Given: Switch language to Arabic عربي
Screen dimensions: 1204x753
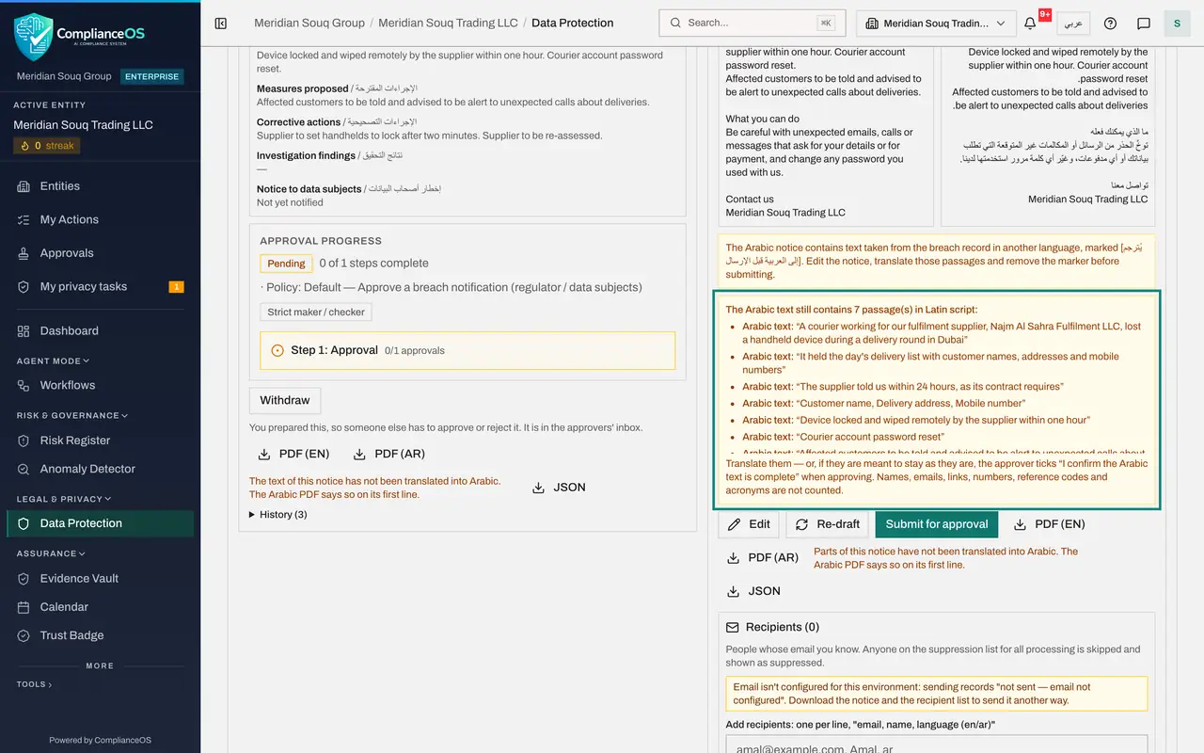Looking at the screenshot, I should click(1072, 23).
